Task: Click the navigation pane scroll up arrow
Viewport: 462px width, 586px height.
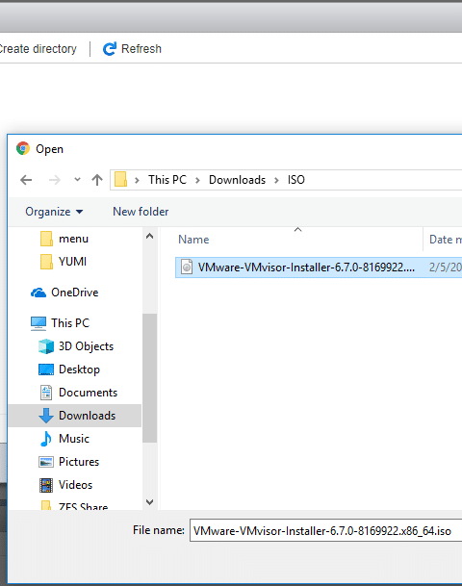Action: point(149,236)
